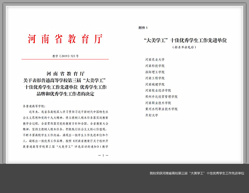Click the heading "大美学工"十佳优秀学生工作先进单位
The width and height of the screenshot is (249, 193).
tap(185, 41)
